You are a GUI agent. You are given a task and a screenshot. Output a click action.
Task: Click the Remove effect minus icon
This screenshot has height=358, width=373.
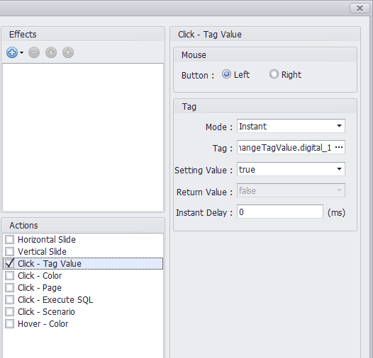(34, 52)
